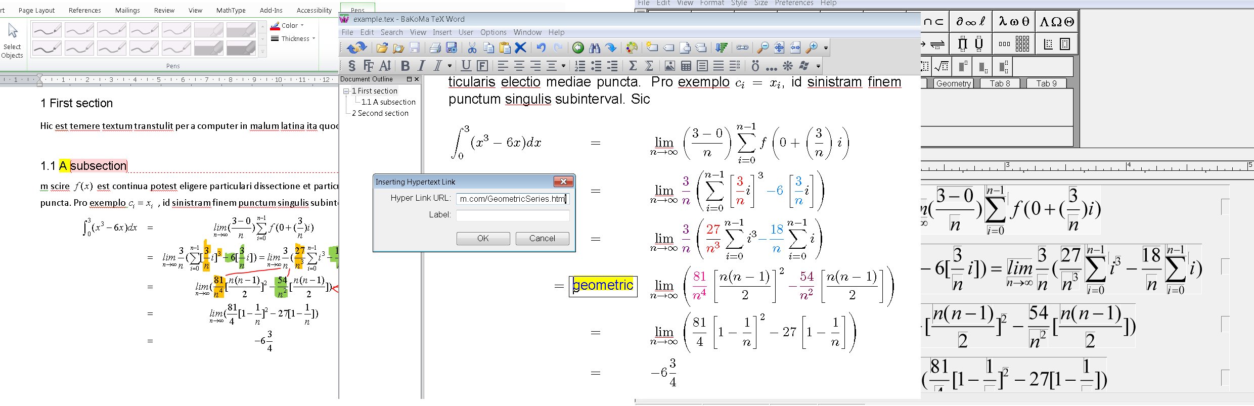Open the pen Color dropdown

pyautogui.click(x=288, y=25)
